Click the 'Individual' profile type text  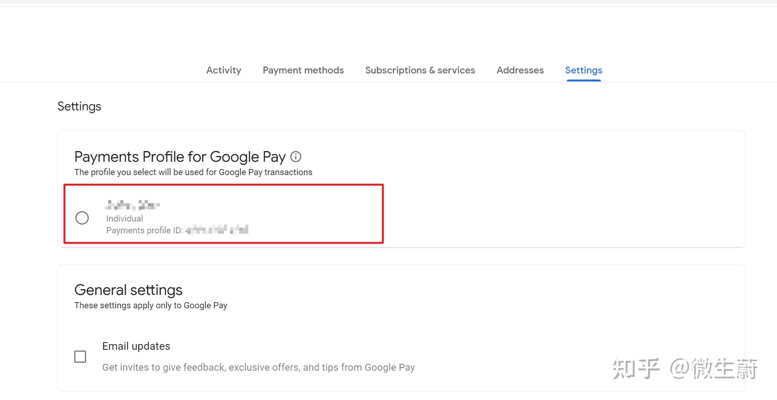point(125,218)
